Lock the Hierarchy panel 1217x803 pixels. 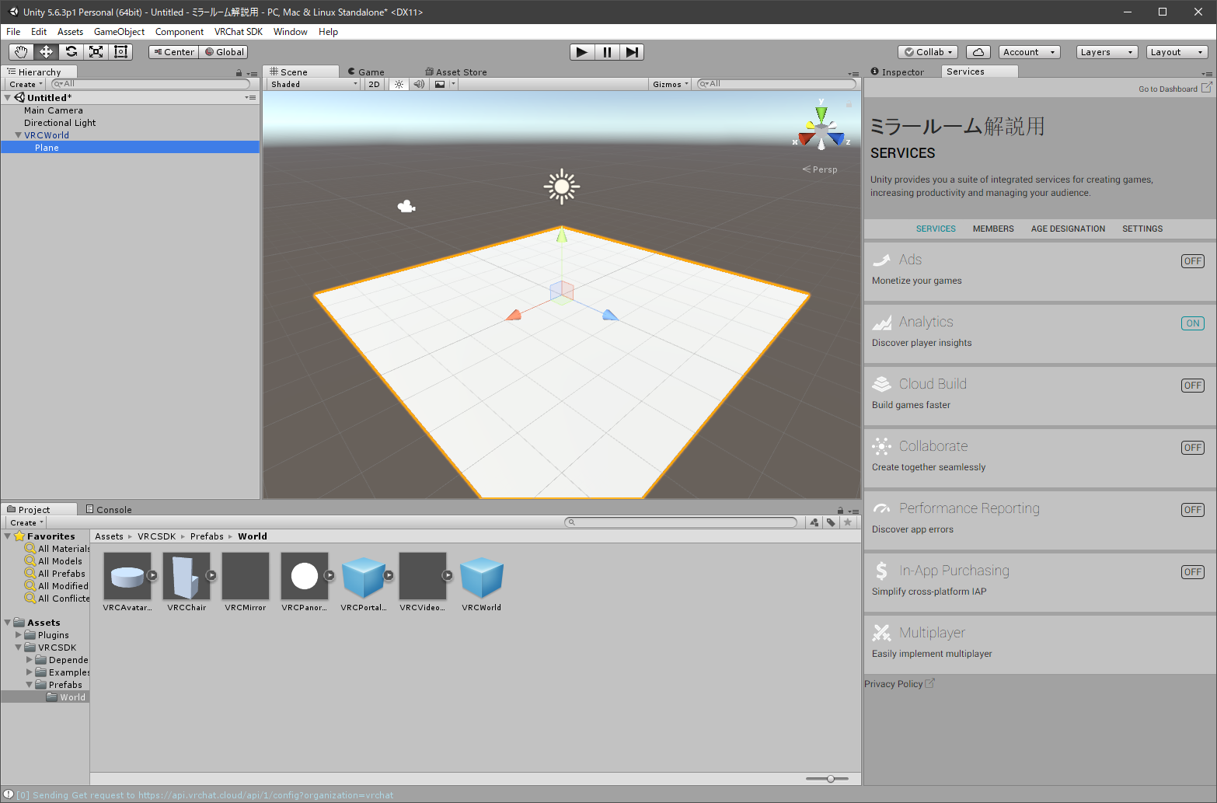[x=239, y=73]
